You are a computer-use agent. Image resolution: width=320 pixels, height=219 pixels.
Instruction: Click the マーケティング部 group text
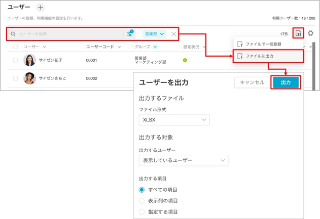151,62
